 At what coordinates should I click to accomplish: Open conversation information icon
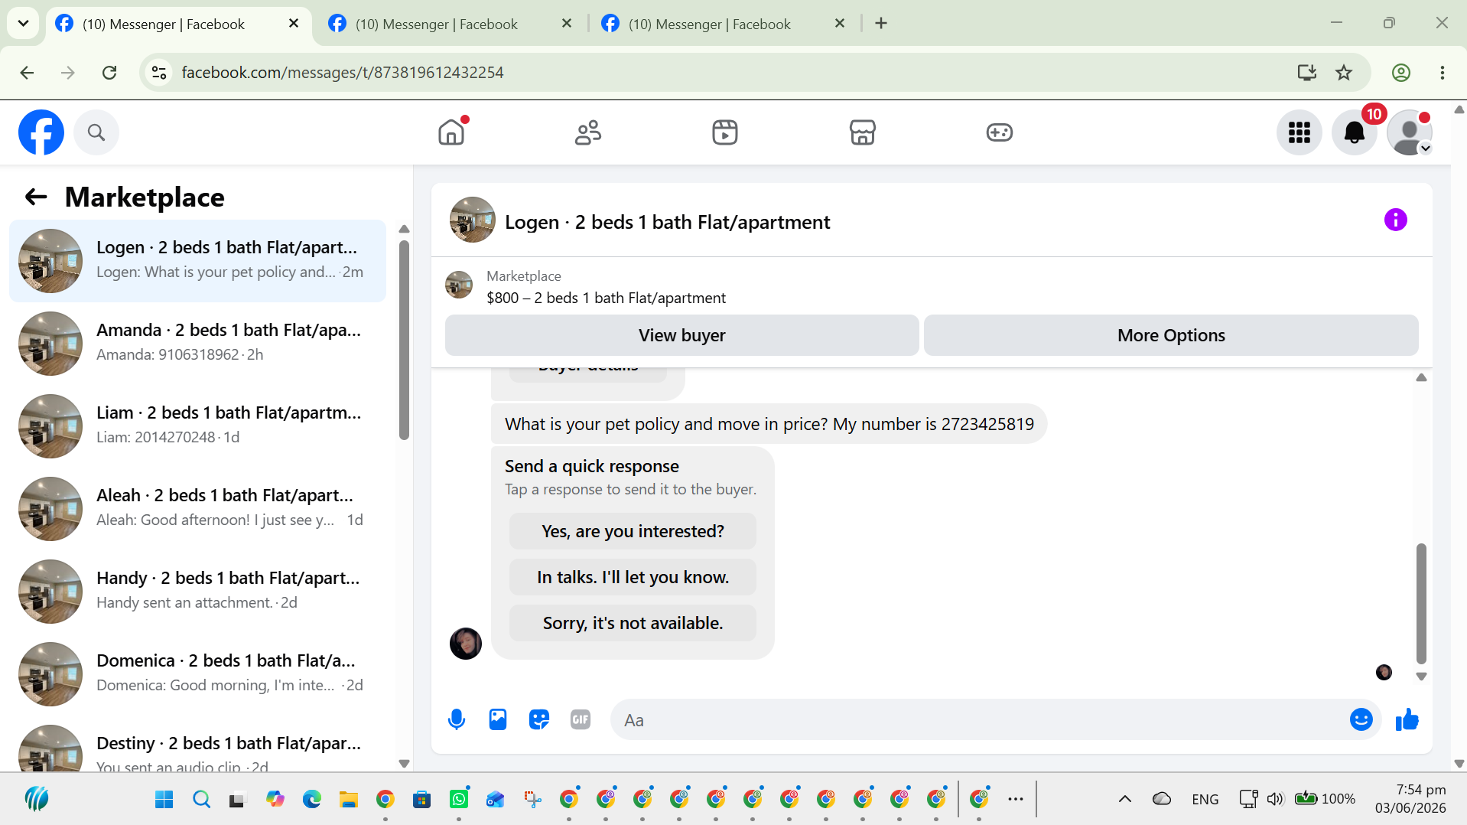coord(1396,220)
